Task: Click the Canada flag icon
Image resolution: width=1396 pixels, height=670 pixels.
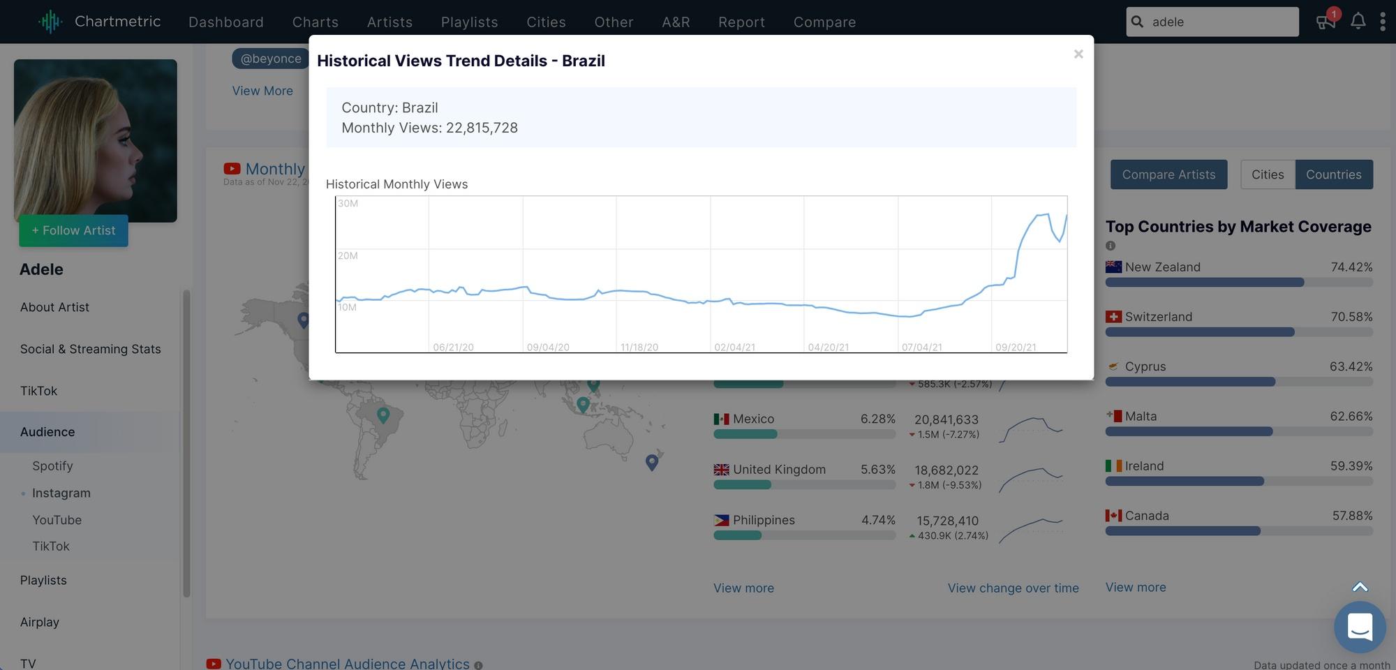Action: [x=1113, y=516]
